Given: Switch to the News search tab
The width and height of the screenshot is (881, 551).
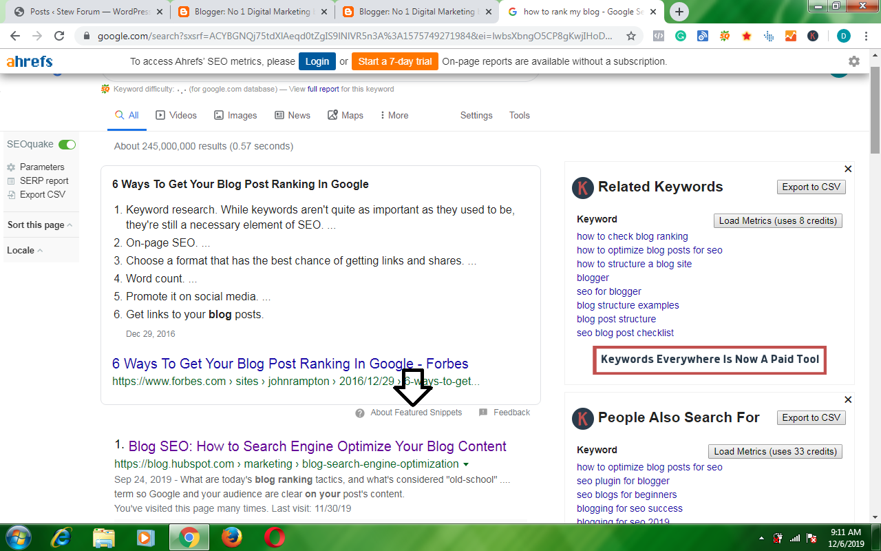Looking at the screenshot, I should click(293, 115).
